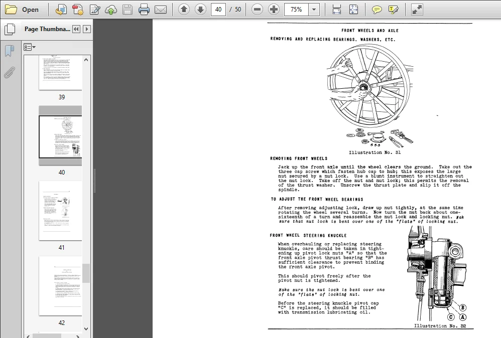
Task: Click thumbnail horizontal scrollbar left arrow
Action: [x=28, y=336]
